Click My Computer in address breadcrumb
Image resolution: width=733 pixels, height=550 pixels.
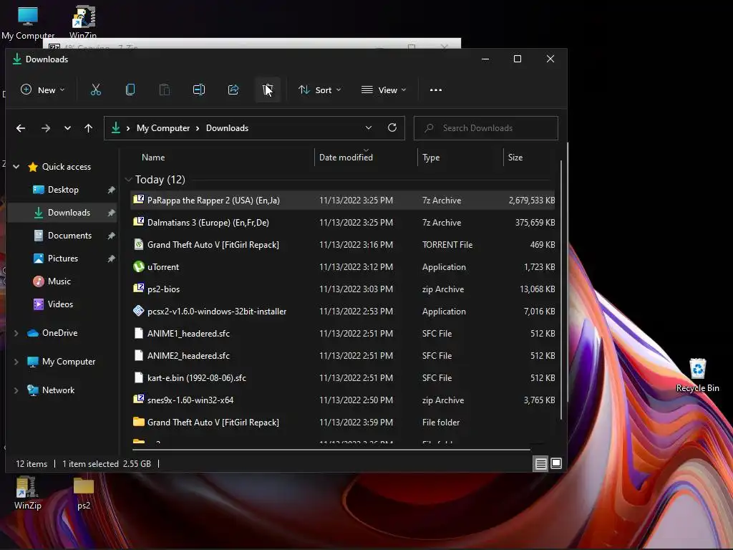[x=163, y=128]
